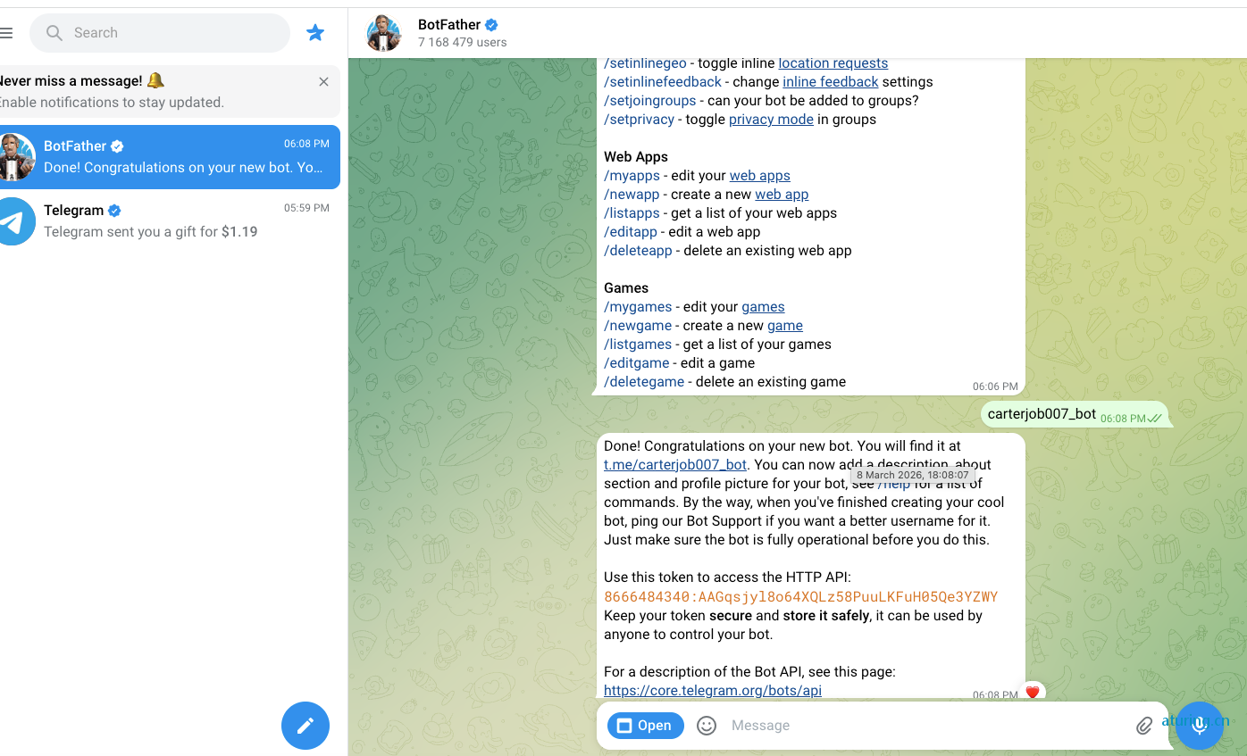Image resolution: width=1247 pixels, height=756 pixels.
Task: Click the red heart reaction
Action: [1033, 692]
